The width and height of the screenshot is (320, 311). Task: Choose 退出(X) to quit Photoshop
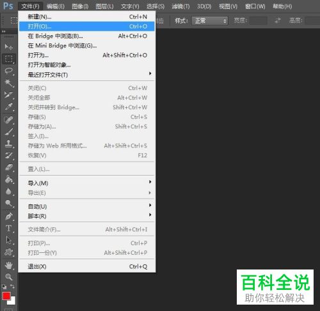coord(86,266)
